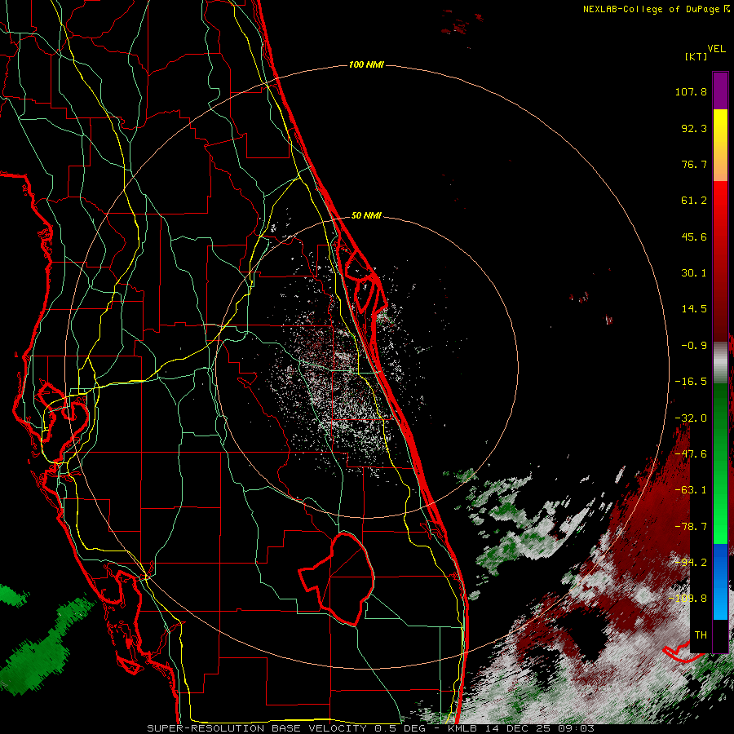
Task: Click the [KT] units label
Action: [696, 56]
